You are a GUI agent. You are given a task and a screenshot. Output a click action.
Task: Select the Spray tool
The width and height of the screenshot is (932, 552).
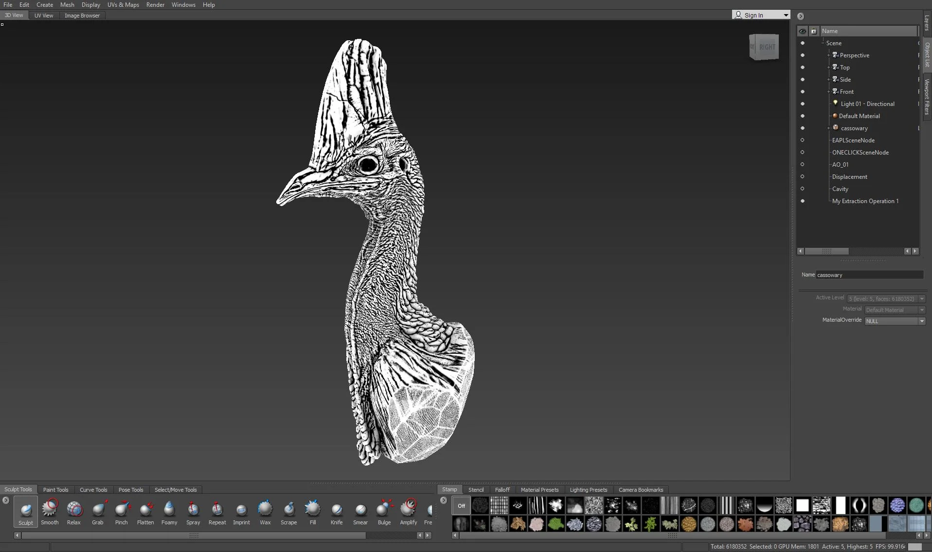(x=193, y=512)
